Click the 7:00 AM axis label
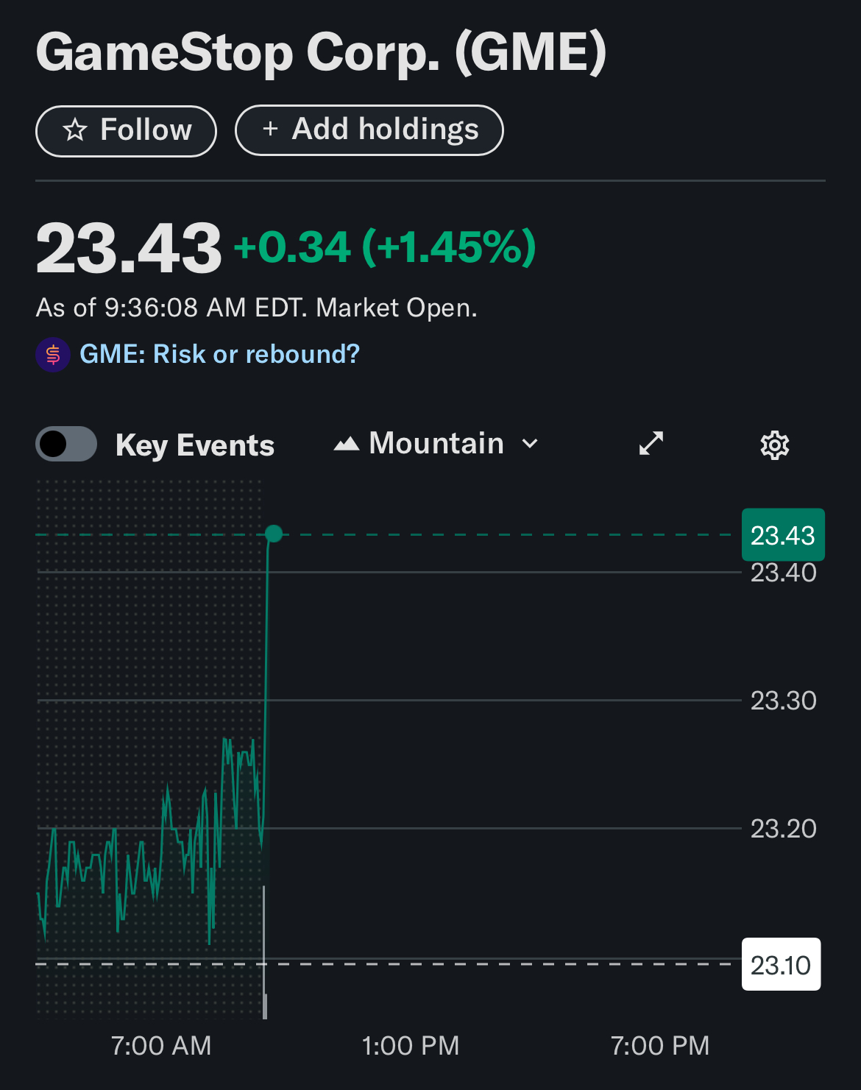861x1090 pixels. pos(161,1045)
